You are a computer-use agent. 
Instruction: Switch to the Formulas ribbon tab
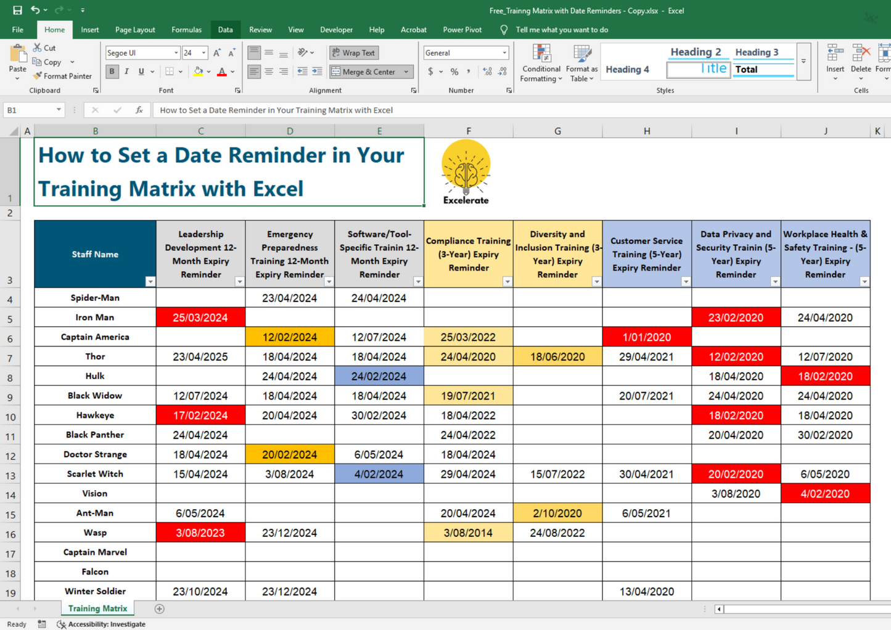pos(186,30)
